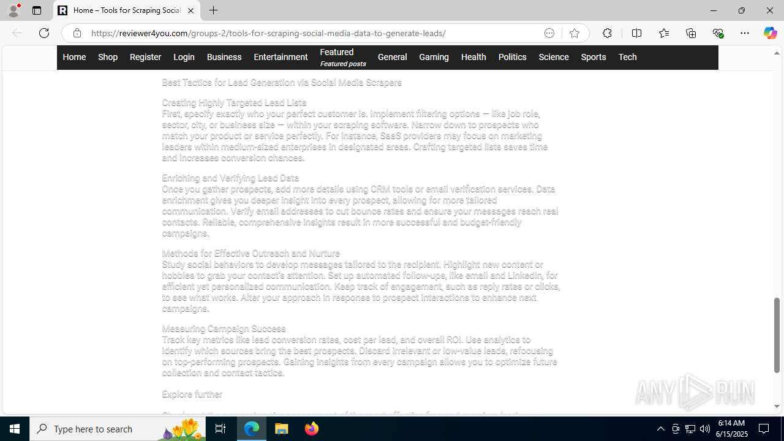This screenshot has width=784, height=441.
Task: Select the Gaming category
Action: tap(434, 57)
